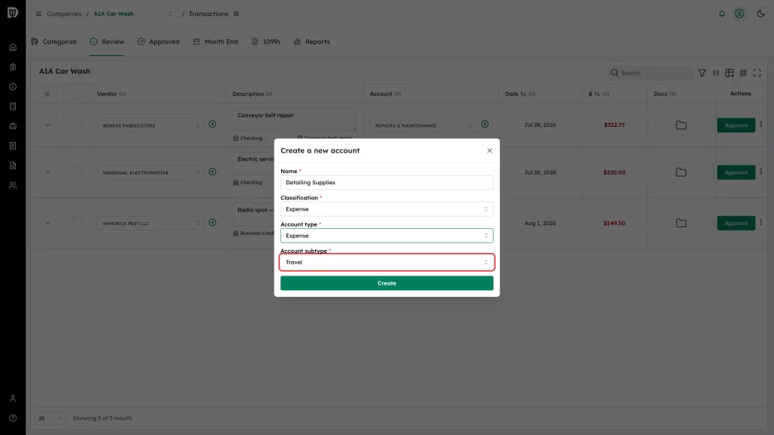Change the rows per page selector
This screenshot has width=774, height=435.
[x=50, y=418]
